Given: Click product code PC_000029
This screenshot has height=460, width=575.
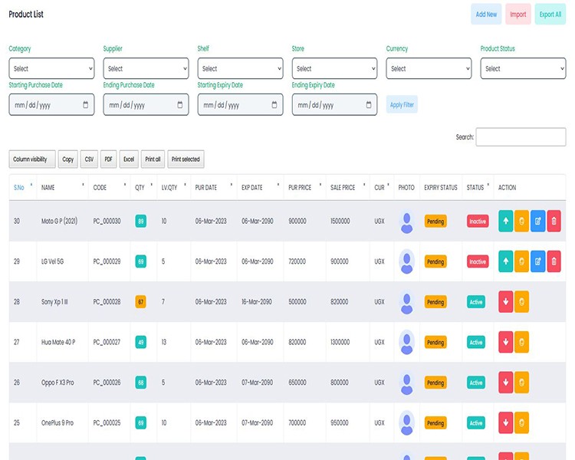Looking at the screenshot, I should click(x=107, y=261).
